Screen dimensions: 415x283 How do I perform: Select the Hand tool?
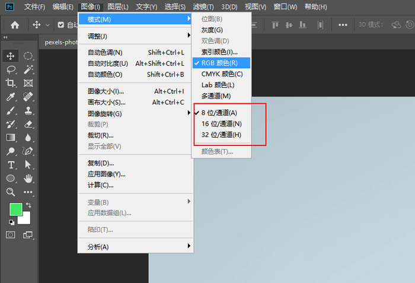pyautogui.click(x=28, y=179)
